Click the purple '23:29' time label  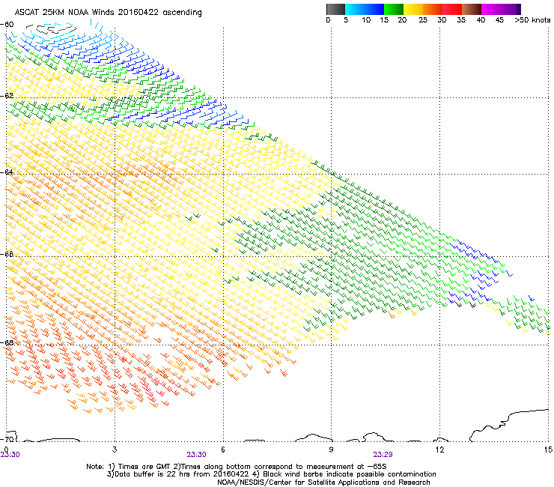point(383,455)
